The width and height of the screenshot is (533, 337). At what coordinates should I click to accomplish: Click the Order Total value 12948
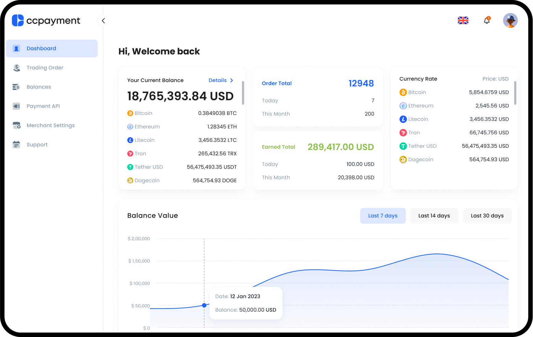click(361, 83)
